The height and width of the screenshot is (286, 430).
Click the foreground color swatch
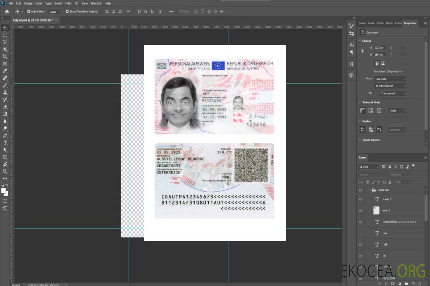click(x=4, y=191)
